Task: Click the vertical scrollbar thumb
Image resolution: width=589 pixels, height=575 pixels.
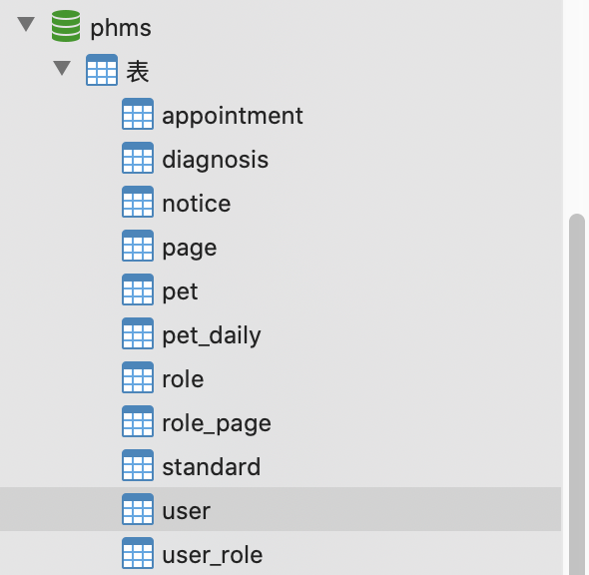Action: click(x=577, y=394)
